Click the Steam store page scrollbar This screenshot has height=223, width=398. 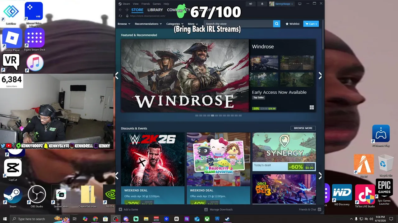pyautogui.click(x=323, y=34)
